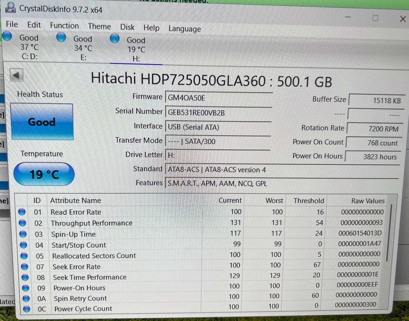Open the Help menu

(x=151, y=28)
